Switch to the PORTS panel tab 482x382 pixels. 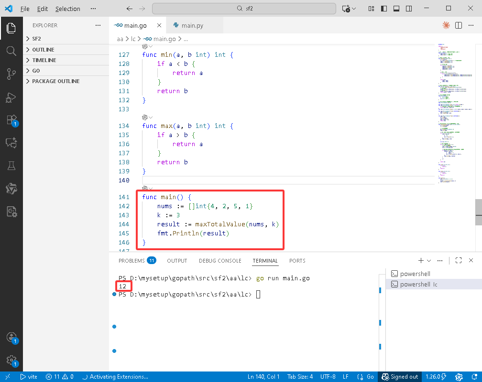(297, 260)
